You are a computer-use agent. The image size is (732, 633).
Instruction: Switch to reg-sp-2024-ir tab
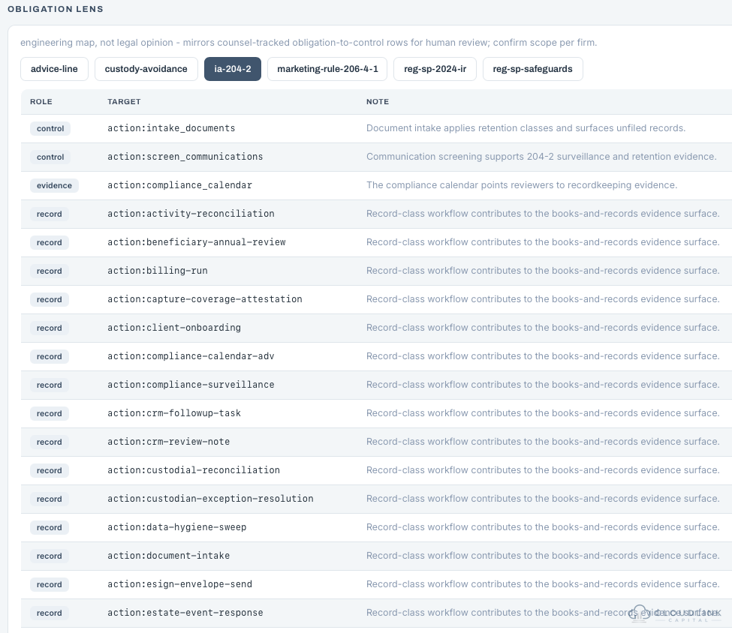coord(435,69)
